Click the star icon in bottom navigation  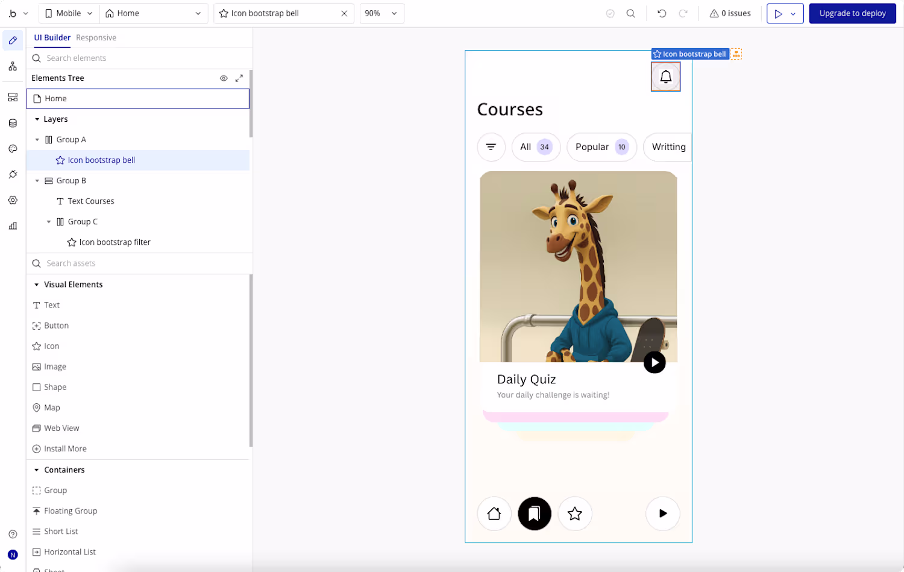coord(575,514)
